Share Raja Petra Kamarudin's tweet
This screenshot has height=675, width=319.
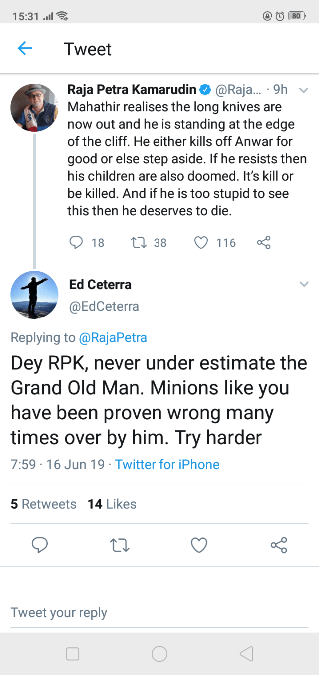click(x=263, y=243)
